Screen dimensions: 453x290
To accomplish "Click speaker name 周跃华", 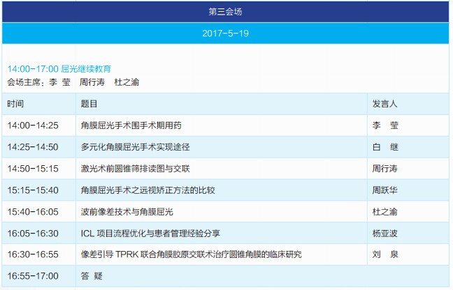I will click(x=385, y=190).
